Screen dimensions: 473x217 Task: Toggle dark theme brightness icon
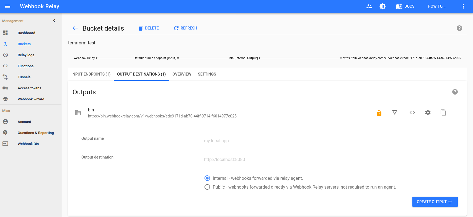click(382, 6)
